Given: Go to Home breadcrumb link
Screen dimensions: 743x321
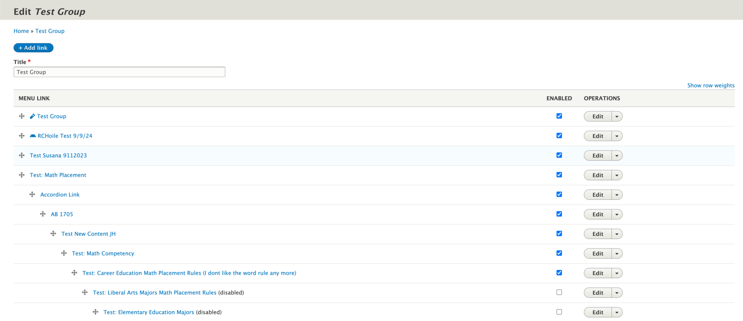Looking at the screenshot, I should tap(21, 31).
